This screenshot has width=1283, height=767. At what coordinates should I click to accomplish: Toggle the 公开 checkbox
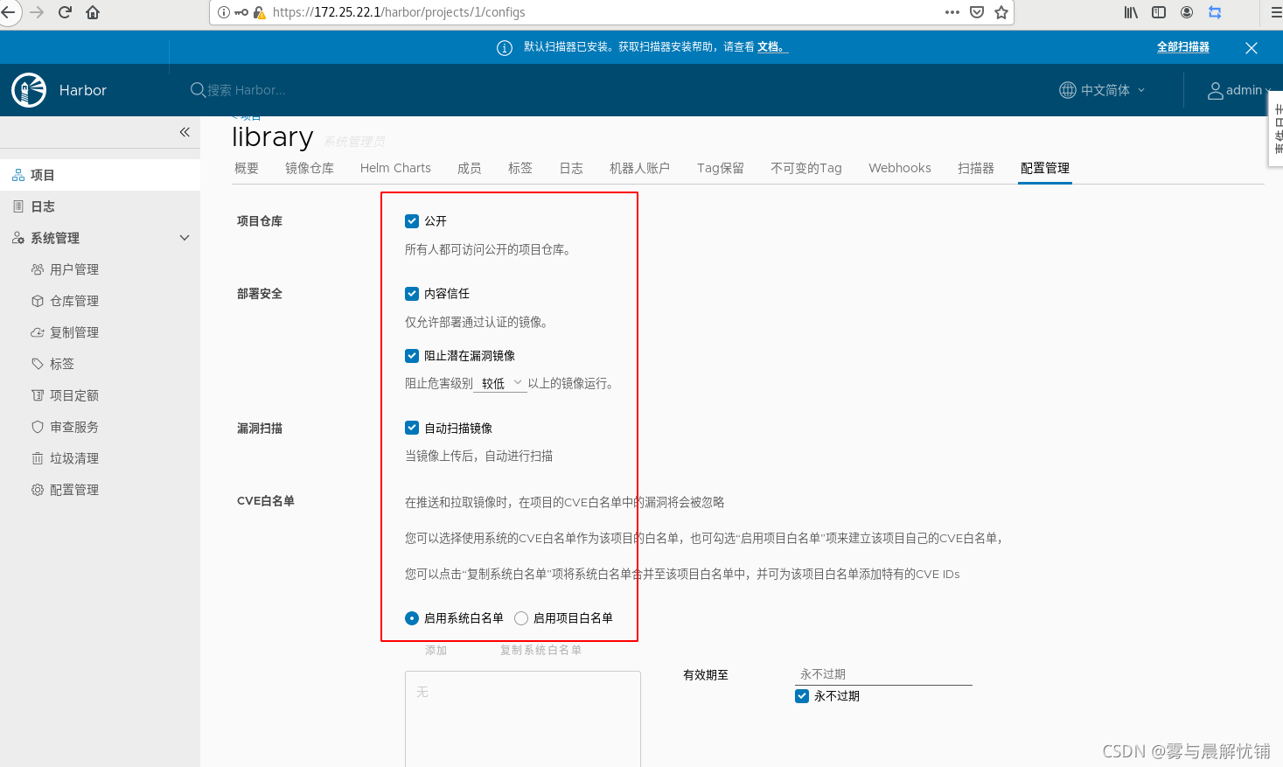pyautogui.click(x=412, y=221)
